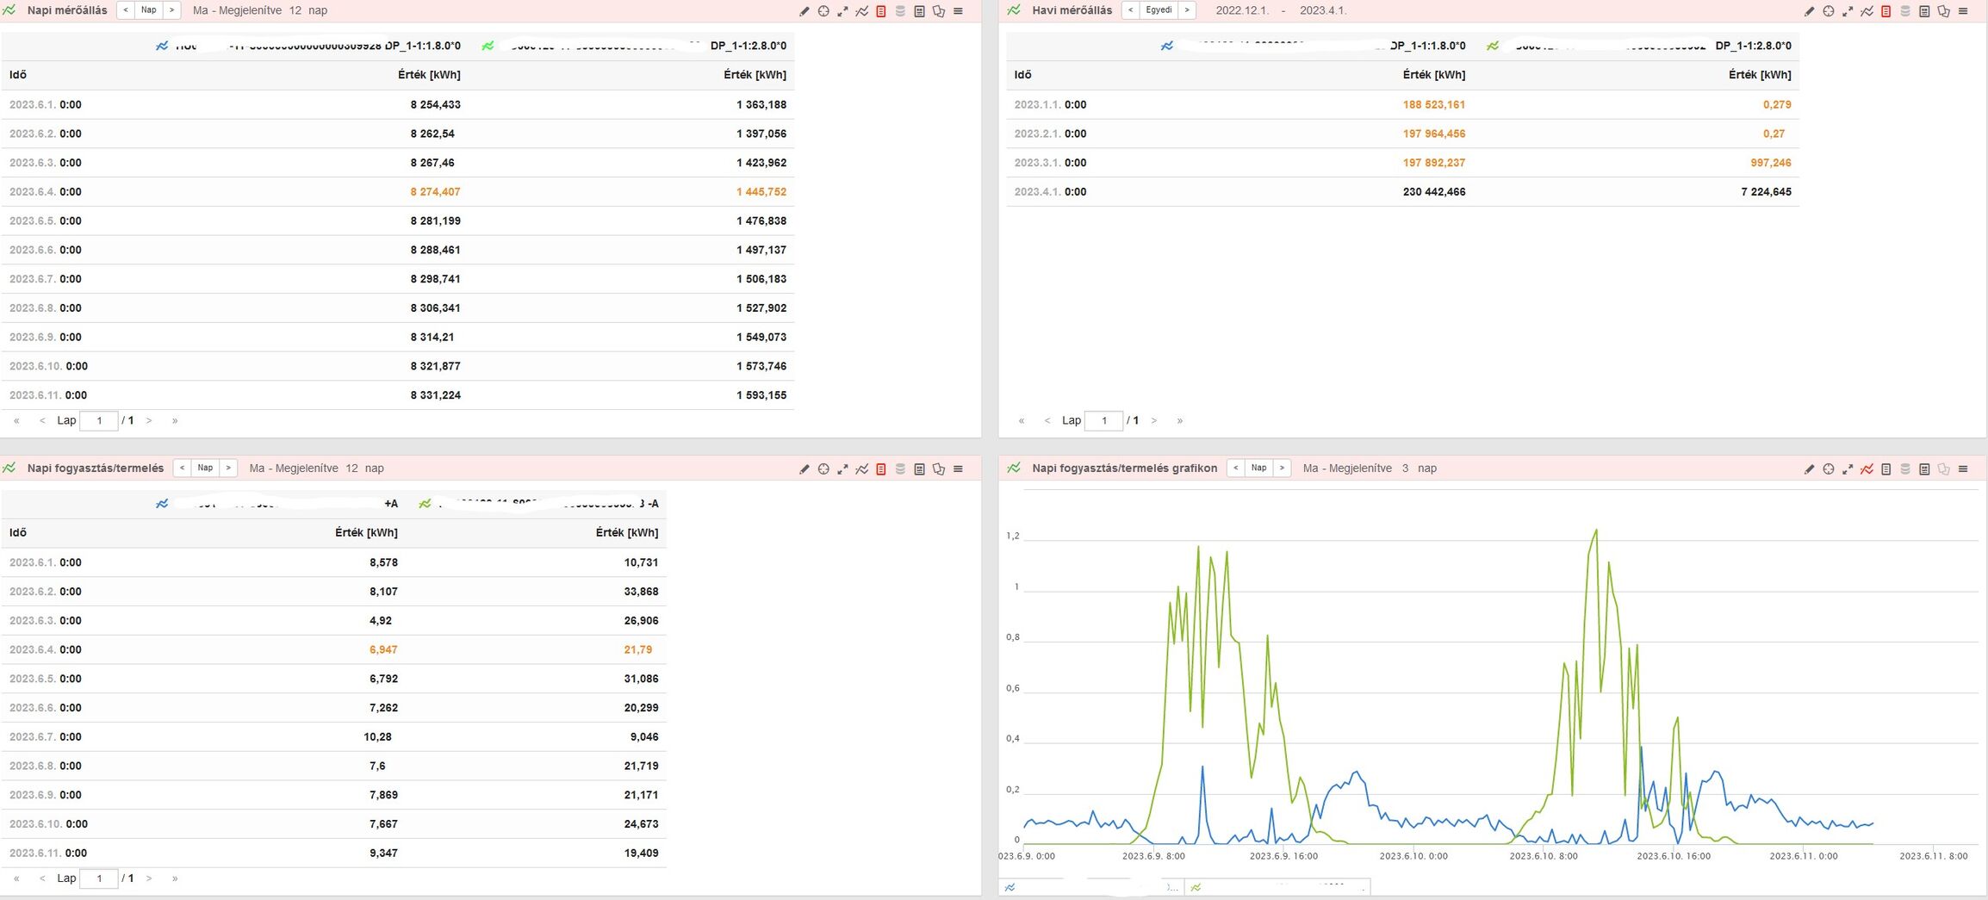The image size is (1988, 900).
Task: Toggle the chart view icon in Havi mérőállás panel
Action: tap(1867, 11)
